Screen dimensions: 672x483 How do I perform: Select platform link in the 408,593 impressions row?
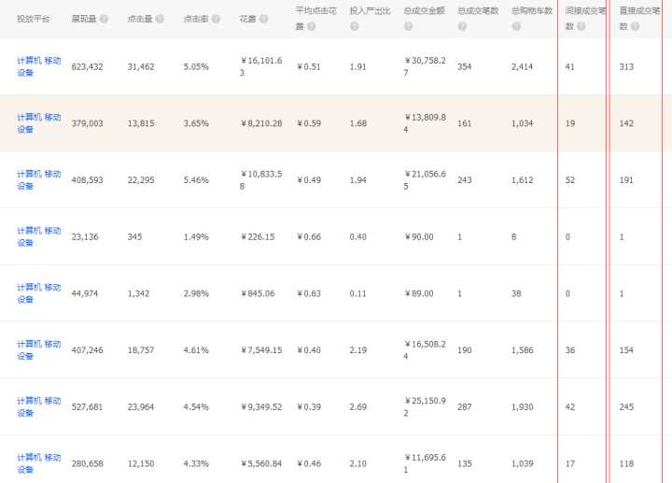point(38,179)
